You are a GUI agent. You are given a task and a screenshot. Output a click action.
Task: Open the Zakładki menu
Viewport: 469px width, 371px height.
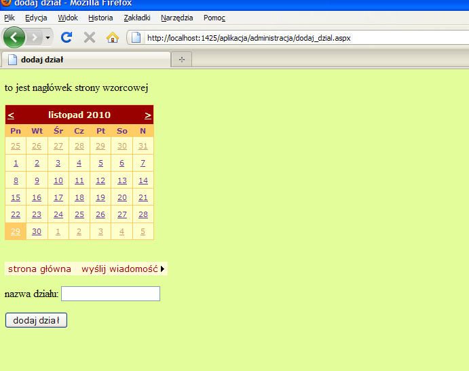click(137, 18)
